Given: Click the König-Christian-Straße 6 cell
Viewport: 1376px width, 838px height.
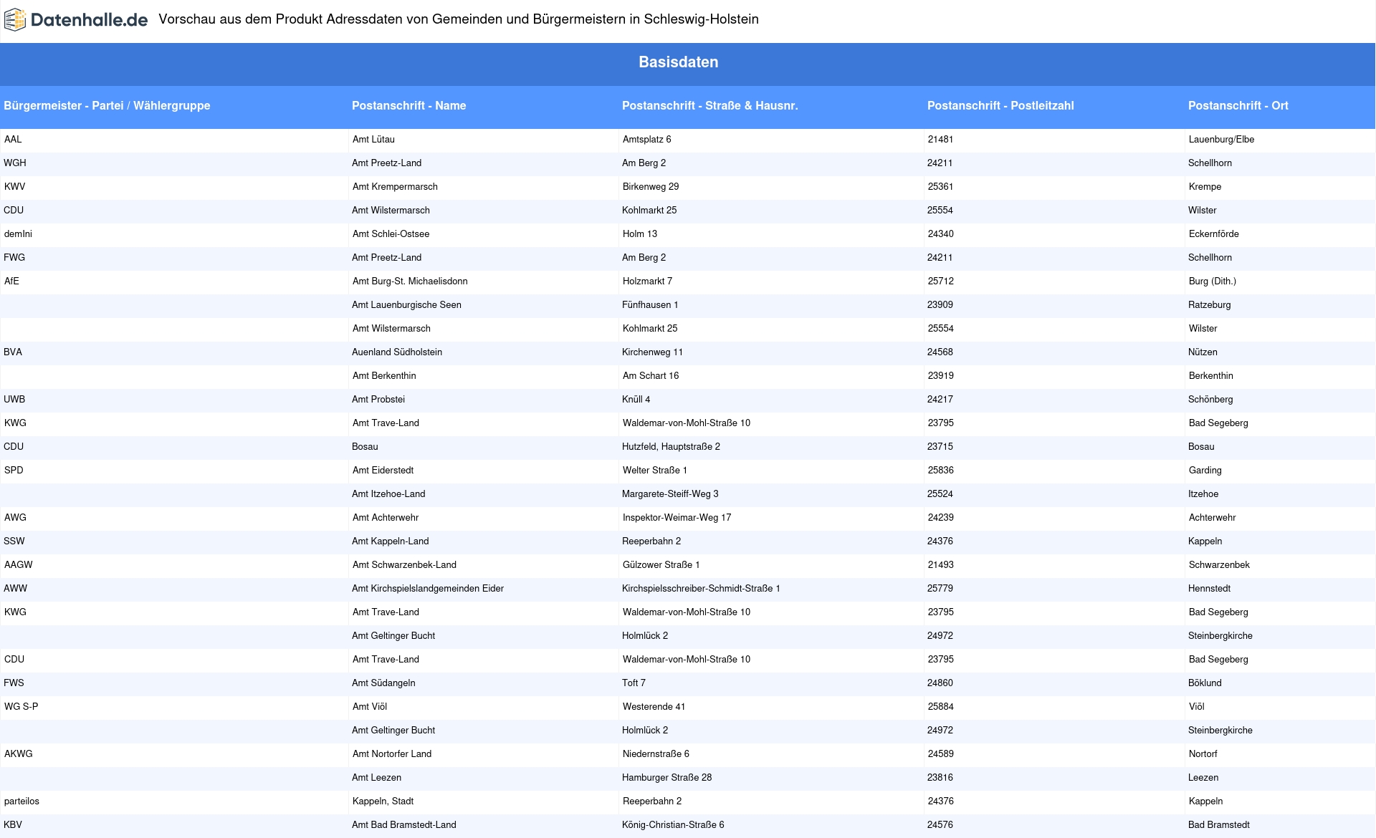Looking at the screenshot, I should tap(673, 825).
